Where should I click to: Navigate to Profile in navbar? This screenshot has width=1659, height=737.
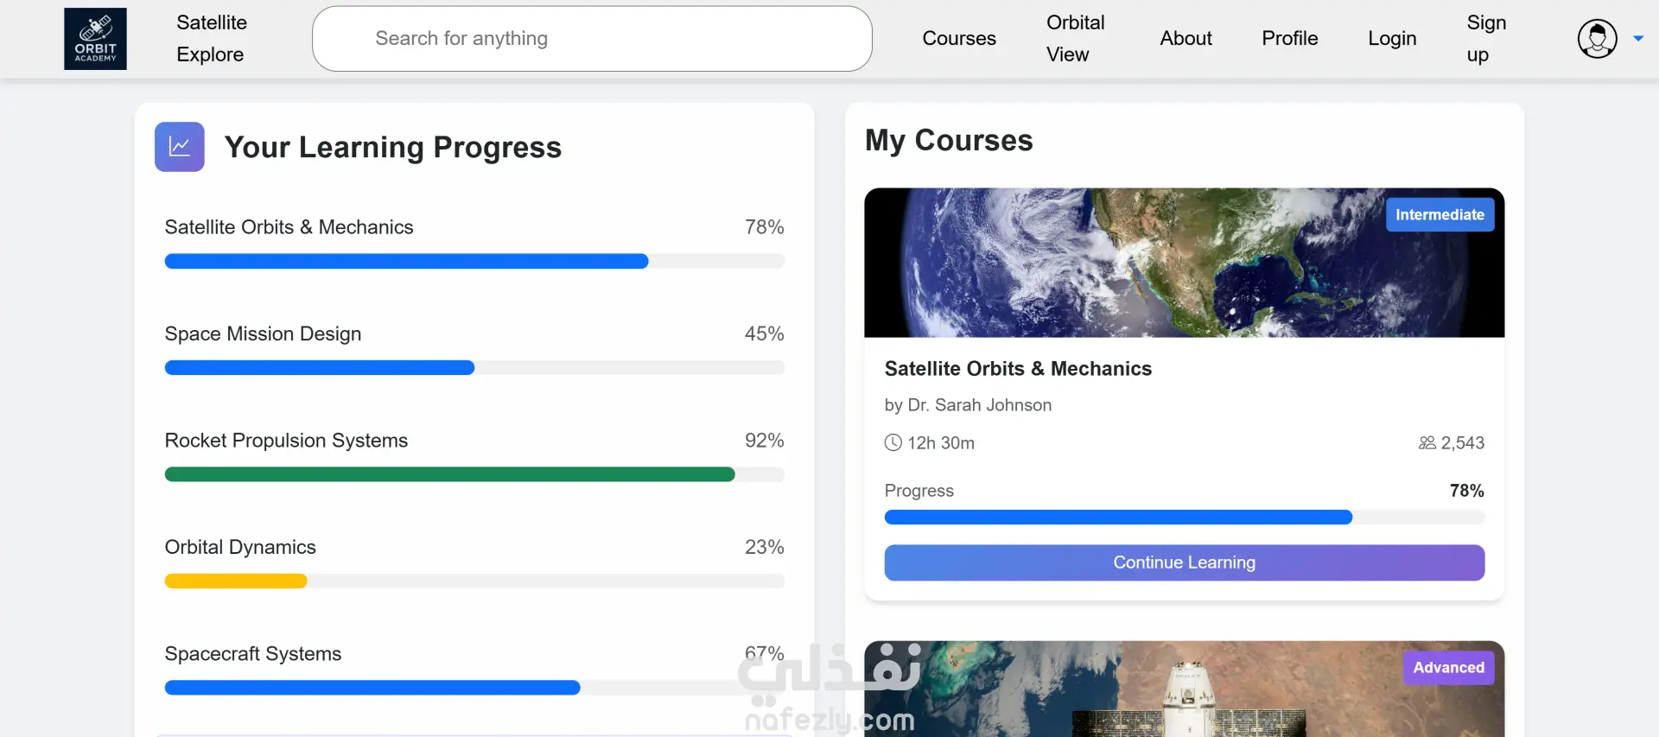click(1289, 39)
